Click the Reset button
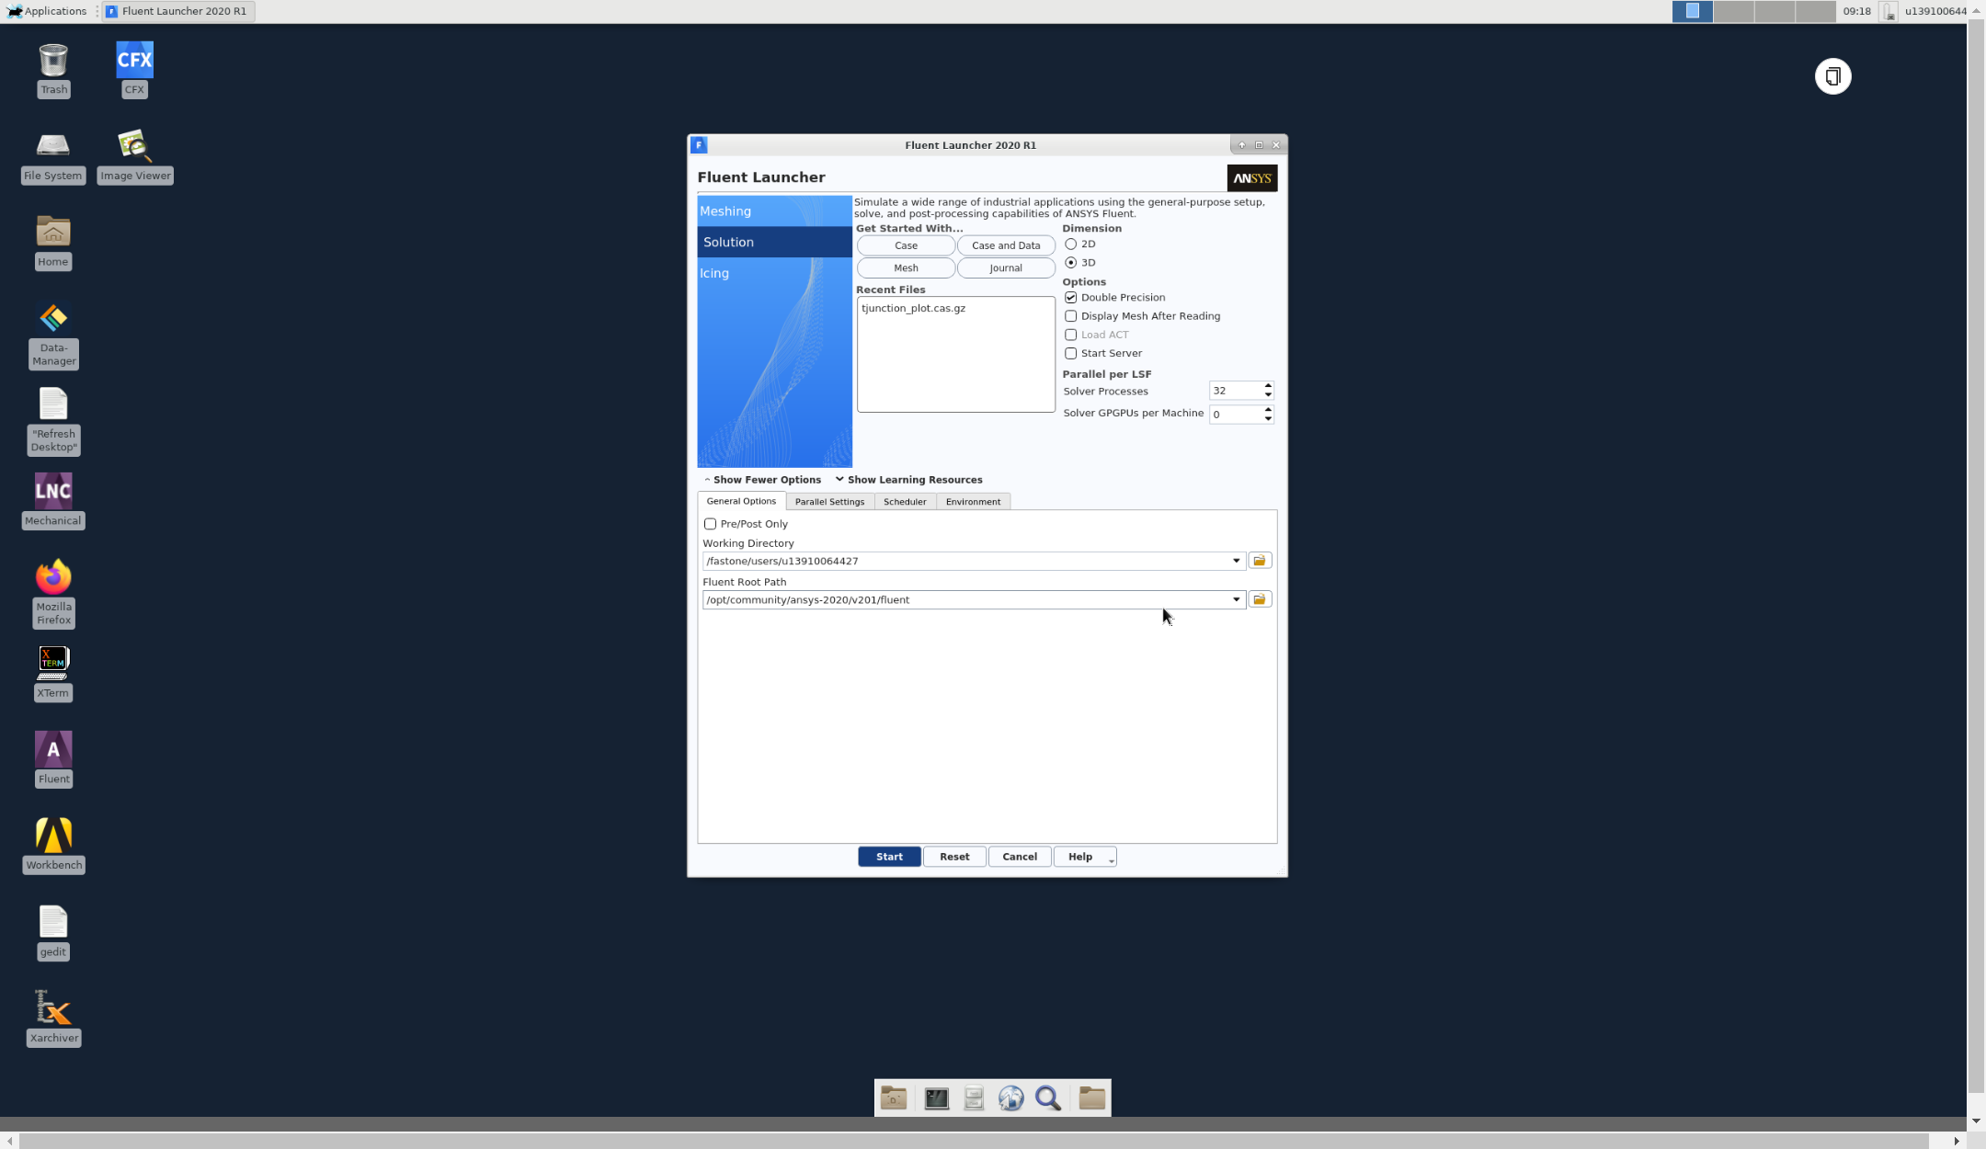Screen dimensions: 1986x1149 point(954,857)
